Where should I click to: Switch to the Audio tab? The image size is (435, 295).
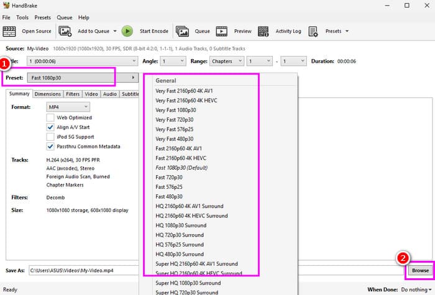pyautogui.click(x=110, y=94)
